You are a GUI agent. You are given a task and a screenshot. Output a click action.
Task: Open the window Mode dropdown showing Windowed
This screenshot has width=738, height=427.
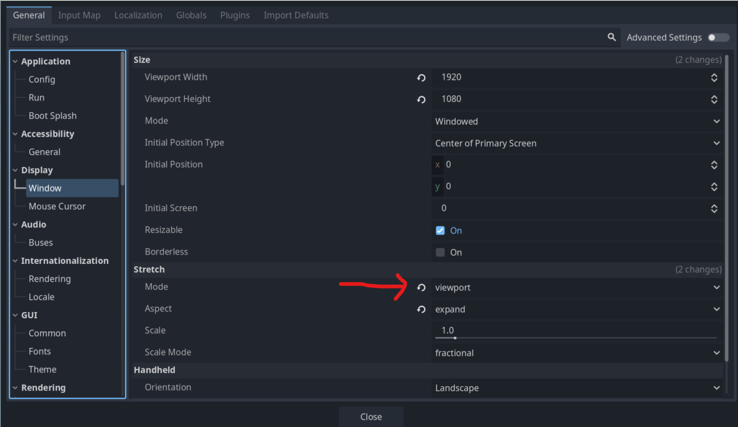[577, 122]
